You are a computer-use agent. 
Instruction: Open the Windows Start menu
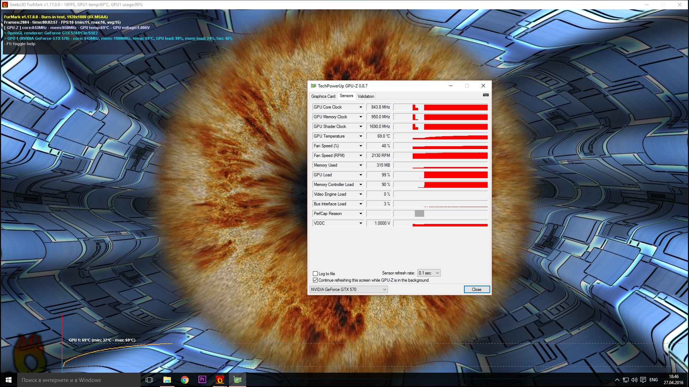coord(8,379)
